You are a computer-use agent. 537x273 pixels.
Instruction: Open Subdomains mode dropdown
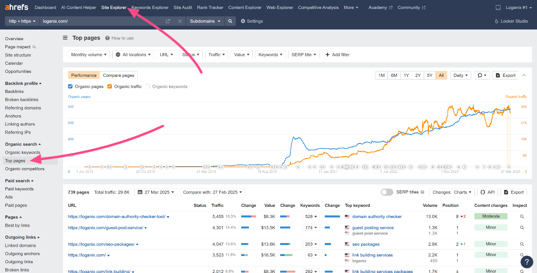coord(205,21)
